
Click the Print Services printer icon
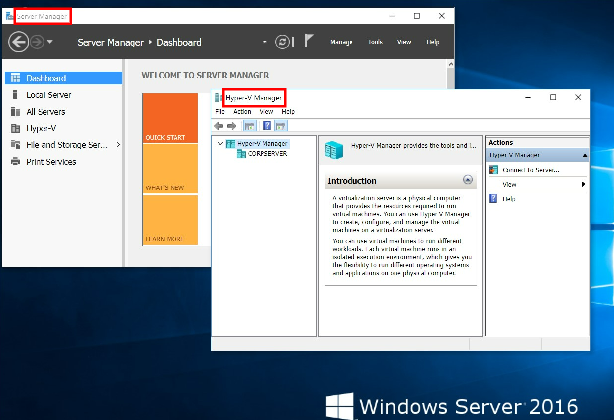coord(15,162)
